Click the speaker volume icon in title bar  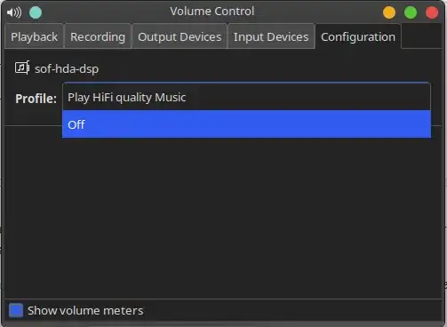pyautogui.click(x=14, y=12)
